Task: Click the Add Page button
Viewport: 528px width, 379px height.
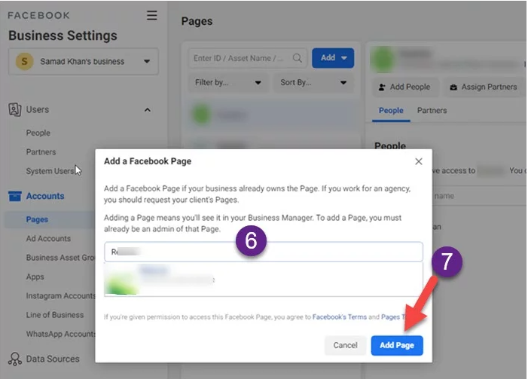Action: coord(397,345)
